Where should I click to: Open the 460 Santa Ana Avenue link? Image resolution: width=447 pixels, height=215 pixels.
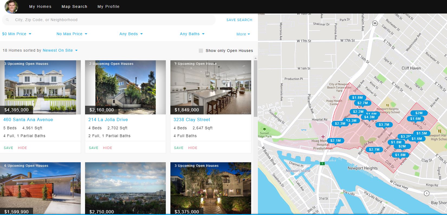click(28, 120)
